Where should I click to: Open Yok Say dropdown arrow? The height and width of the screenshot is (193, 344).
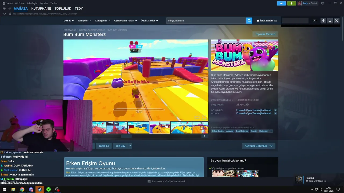point(130,146)
